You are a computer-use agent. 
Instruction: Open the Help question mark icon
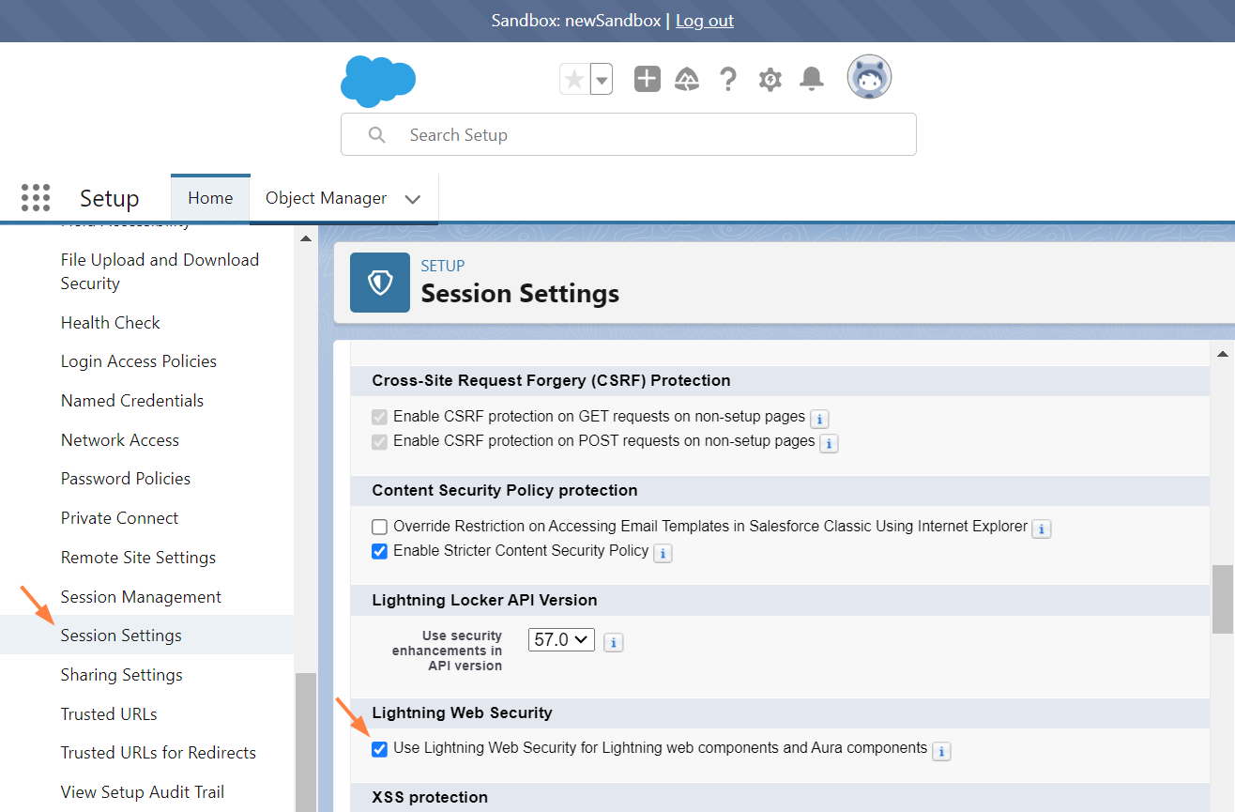[728, 80]
